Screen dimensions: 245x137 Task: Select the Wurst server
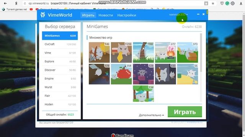click(60, 87)
